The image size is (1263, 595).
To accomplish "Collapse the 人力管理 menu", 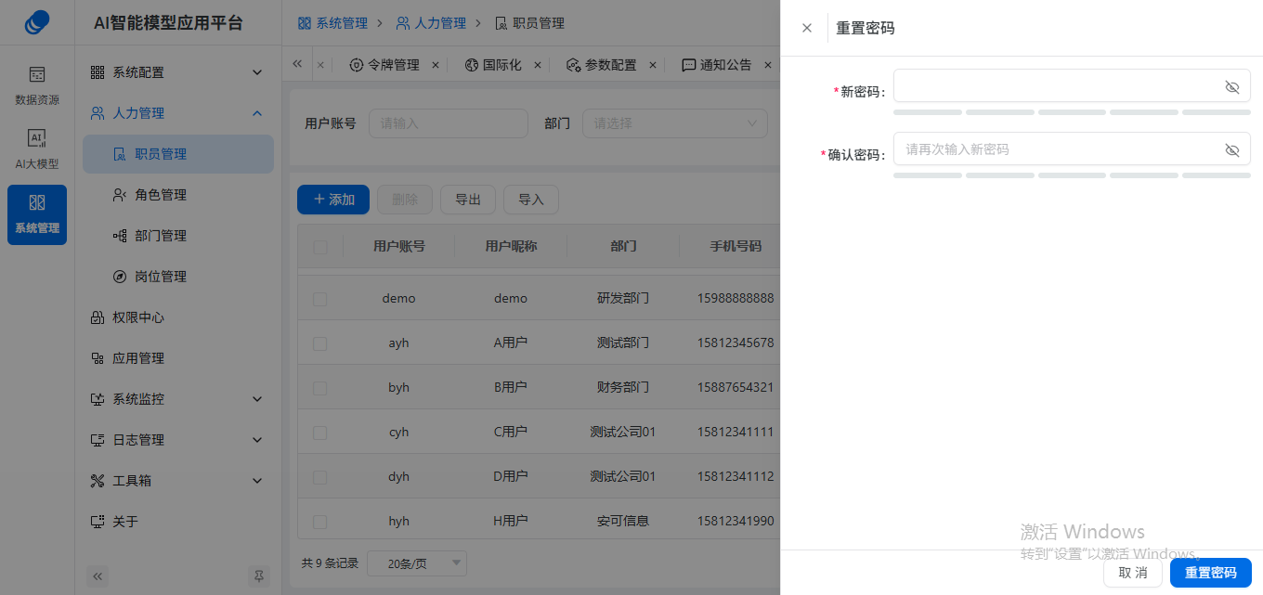I will pyautogui.click(x=257, y=113).
